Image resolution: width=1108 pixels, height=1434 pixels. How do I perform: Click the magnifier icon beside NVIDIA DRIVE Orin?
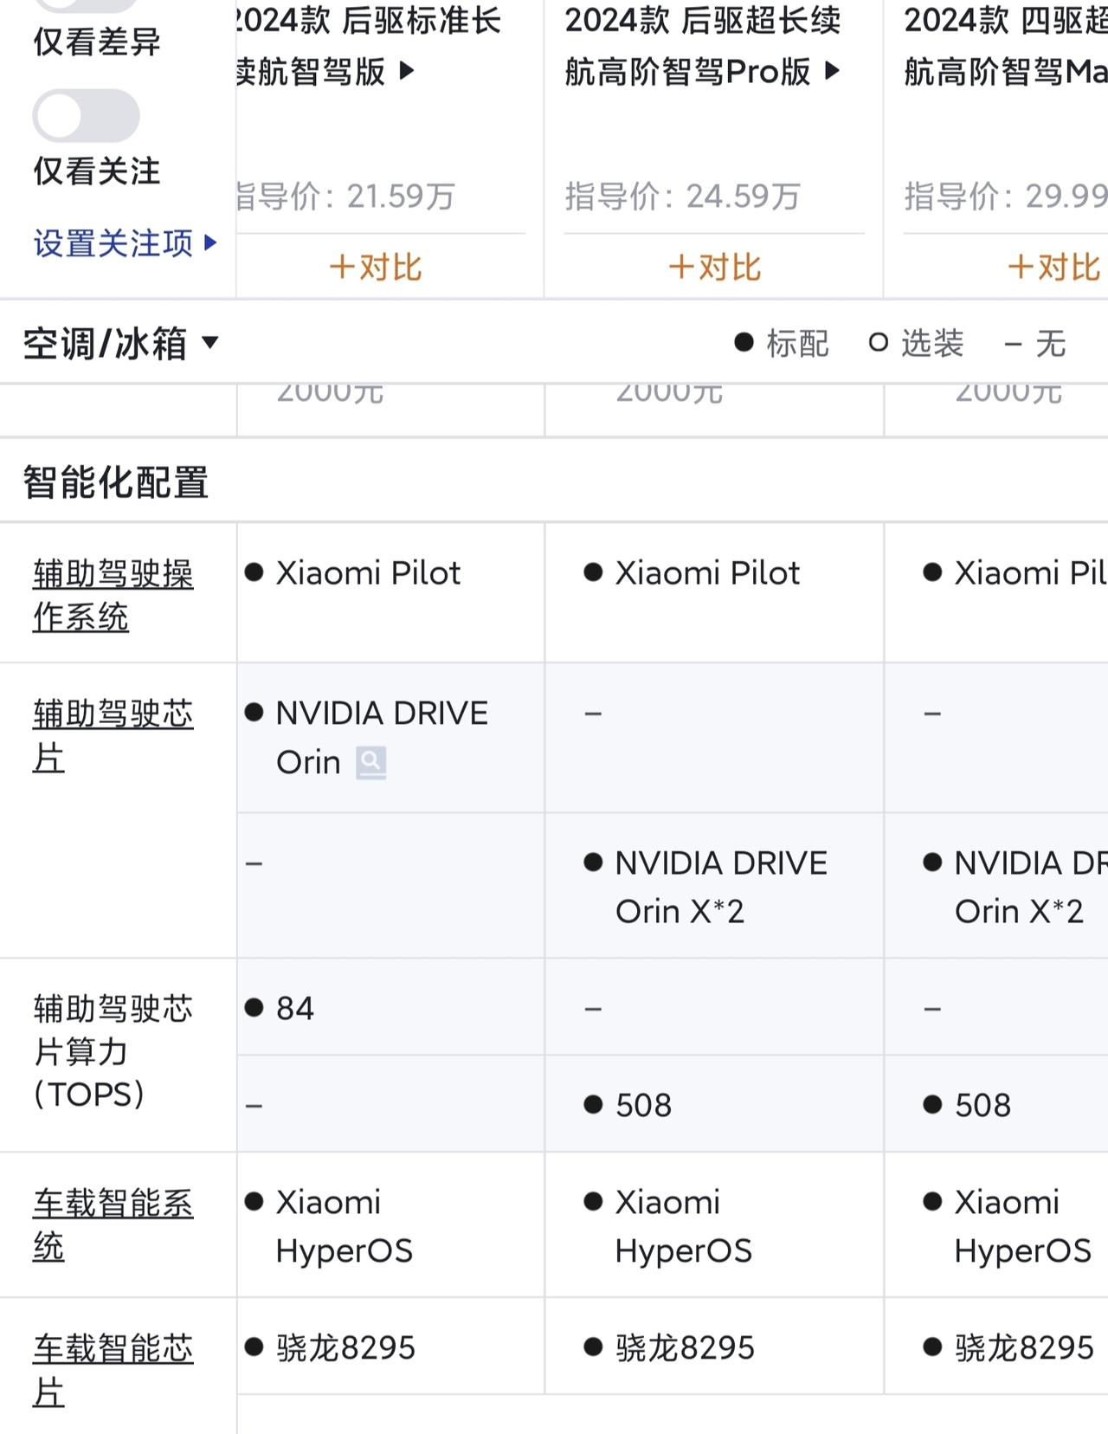[370, 763]
